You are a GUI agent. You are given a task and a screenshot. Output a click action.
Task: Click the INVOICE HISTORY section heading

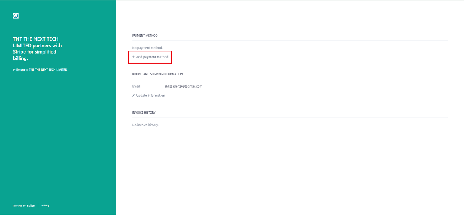pyautogui.click(x=144, y=113)
